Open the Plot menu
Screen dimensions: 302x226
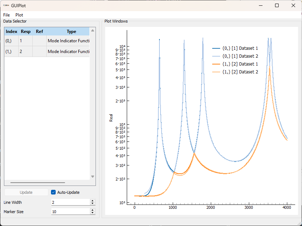(19, 15)
